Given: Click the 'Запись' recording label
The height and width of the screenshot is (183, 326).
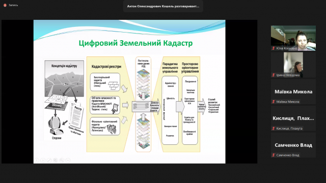Looking at the screenshot, I should (x=13, y=5).
